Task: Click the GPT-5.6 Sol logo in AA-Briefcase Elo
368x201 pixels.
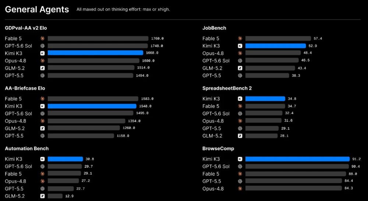Action: [x=42, y=113]
